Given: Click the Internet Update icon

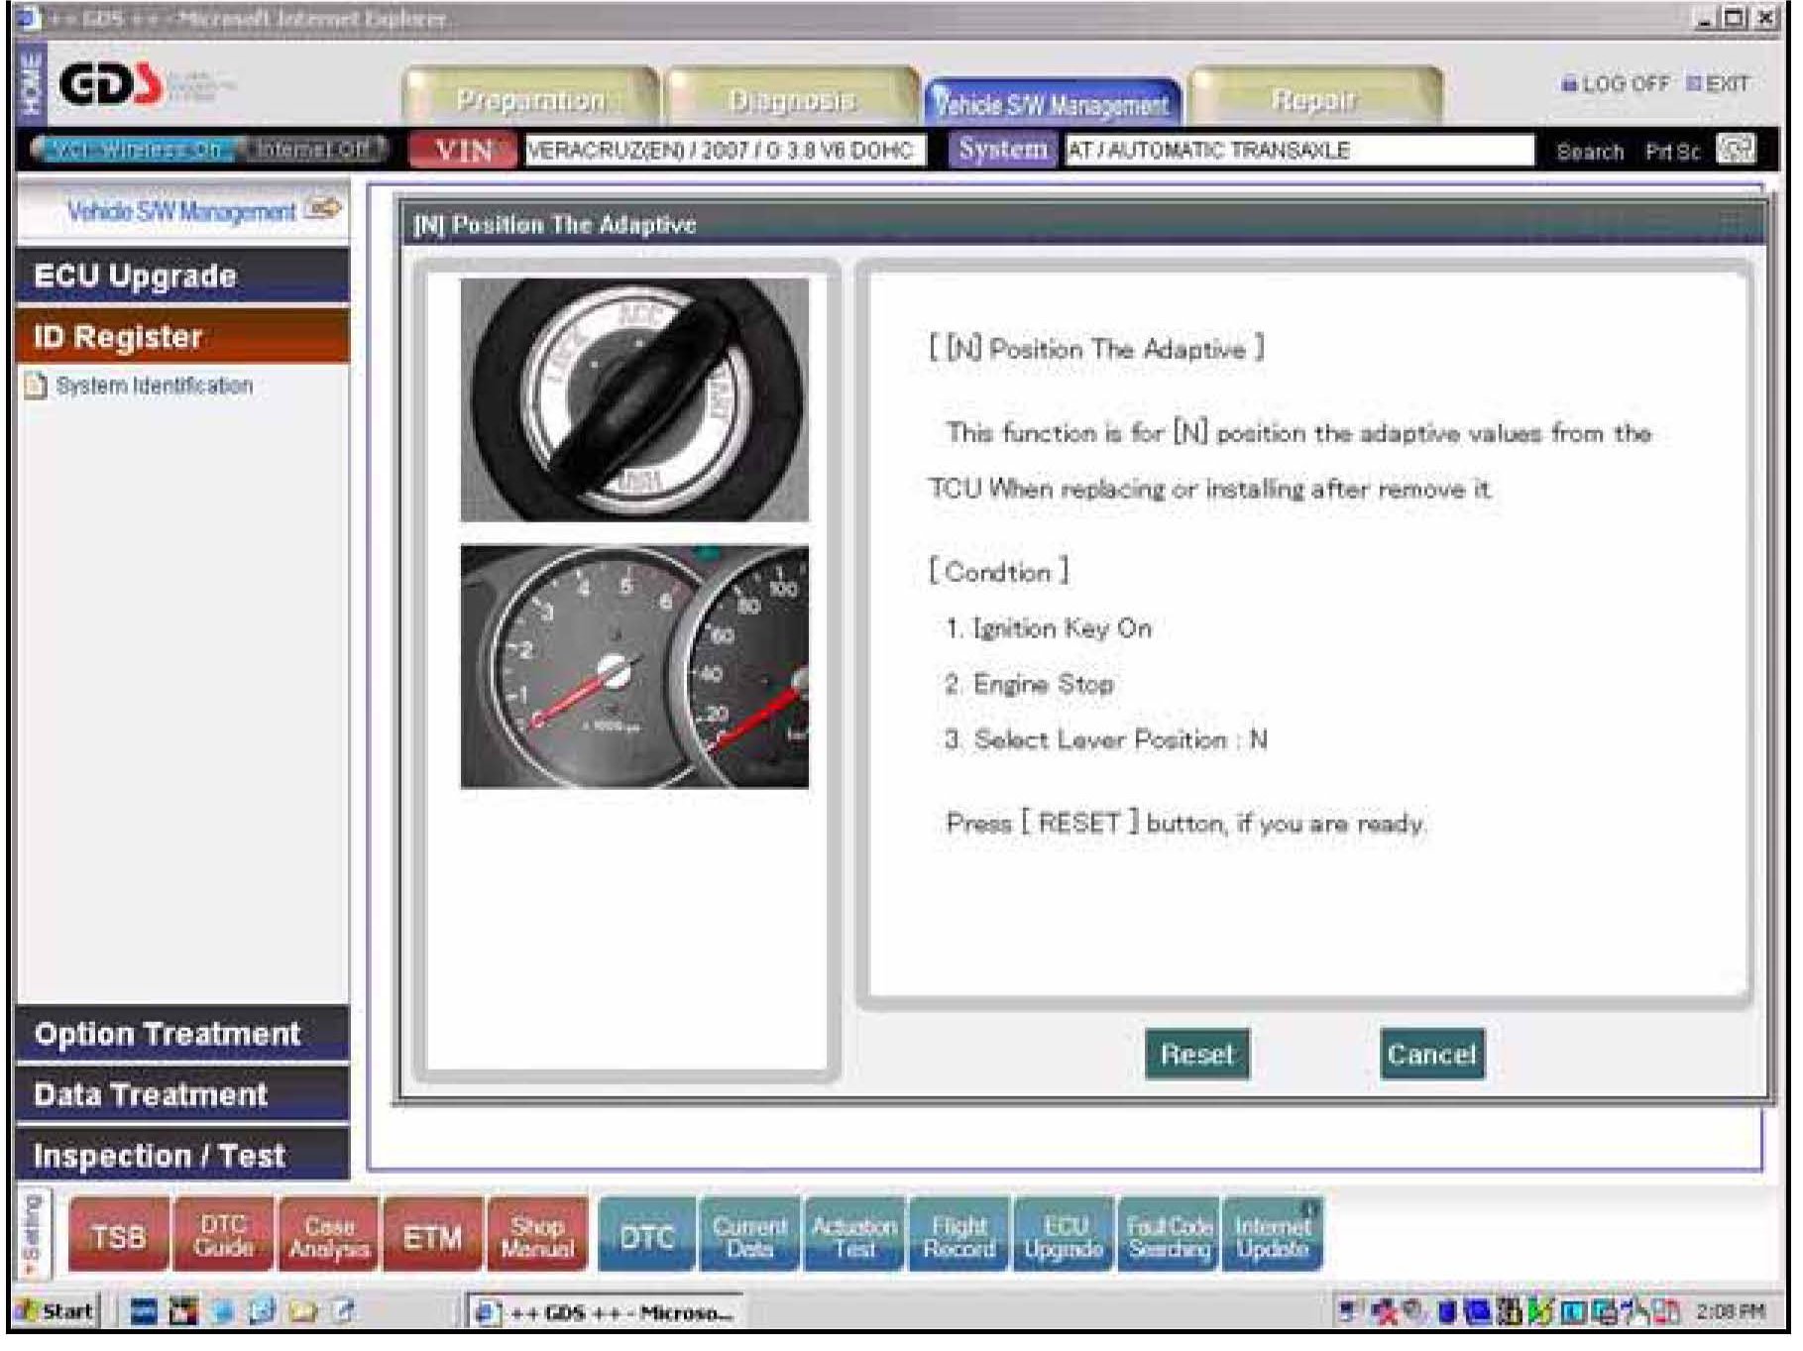Looking at the screenshot, I should tap(1273, 1236).
